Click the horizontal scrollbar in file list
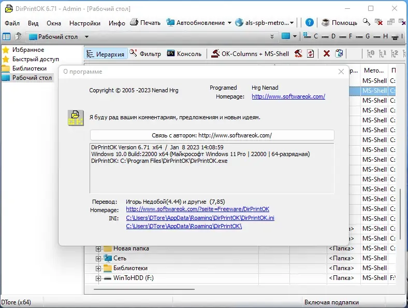 point(144,289)
